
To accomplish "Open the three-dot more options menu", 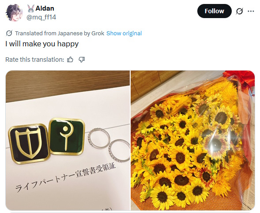I will click(x=251, y=11).
